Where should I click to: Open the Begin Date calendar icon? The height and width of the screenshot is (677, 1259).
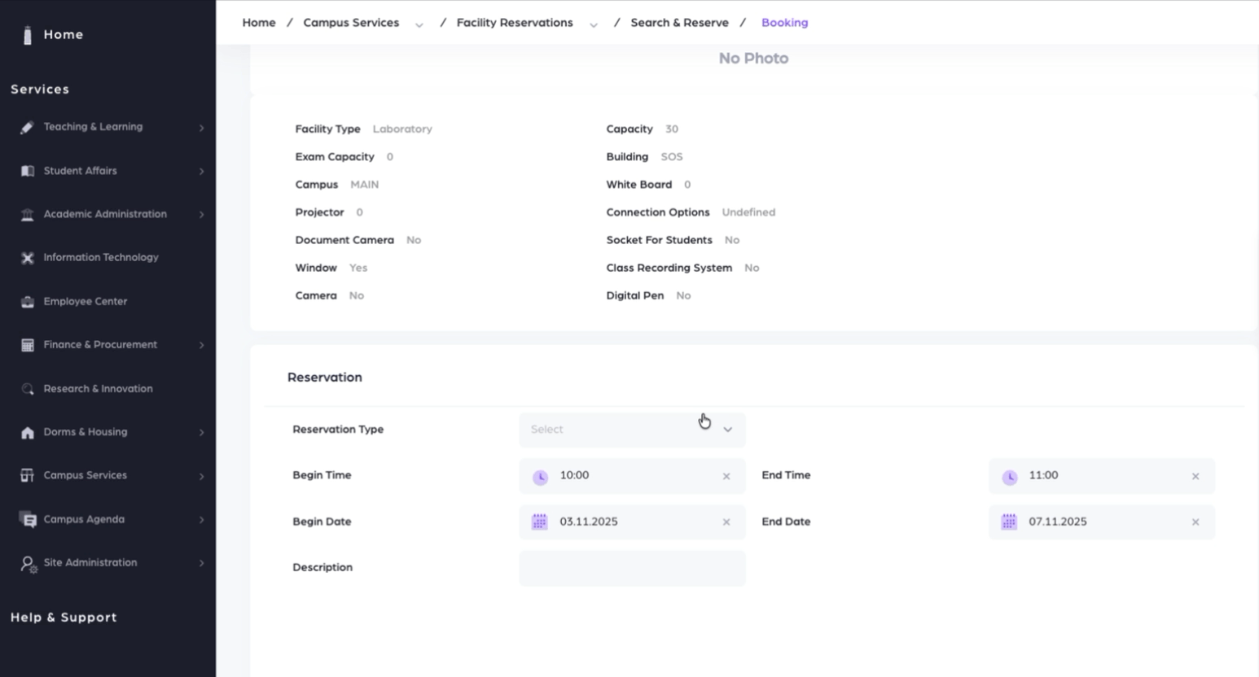pos(539,522)
